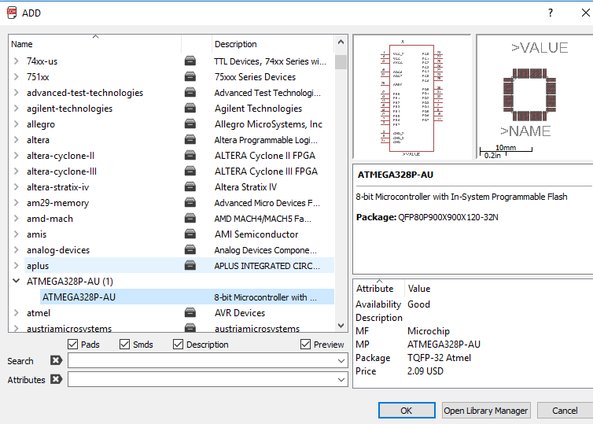This screenshot has width=593, height=424.
Task: Click the library icon beside aplus
Action: [x=190, y=266]
